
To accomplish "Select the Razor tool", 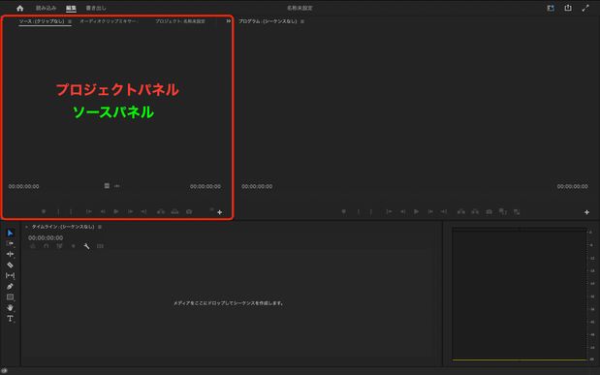I will 11,265.
